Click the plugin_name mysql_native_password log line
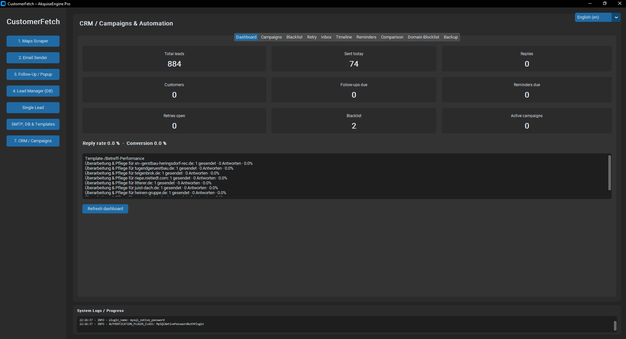626x339 pixels. click(122, 320)
